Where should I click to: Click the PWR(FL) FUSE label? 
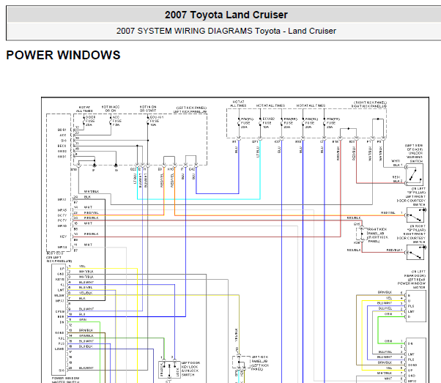pos(247,123)
